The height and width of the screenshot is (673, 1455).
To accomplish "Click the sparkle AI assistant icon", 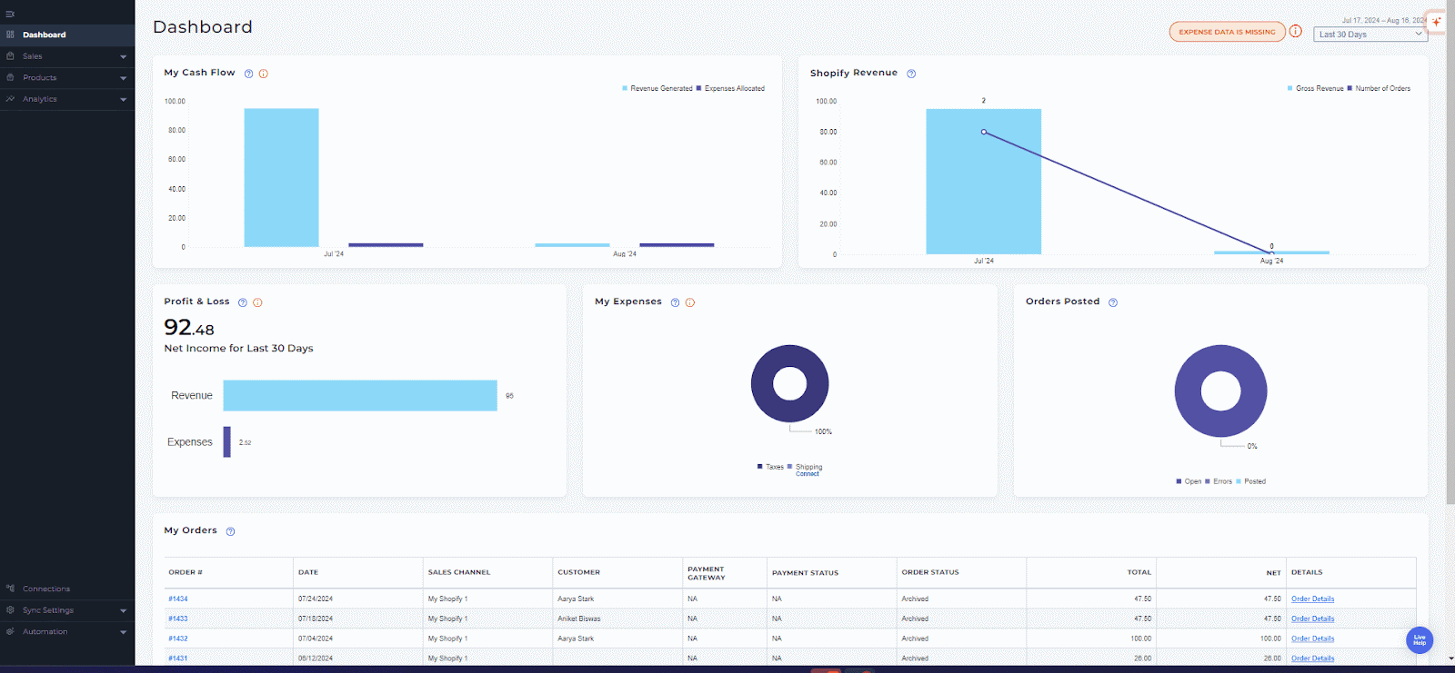I will pos(1437,22).
